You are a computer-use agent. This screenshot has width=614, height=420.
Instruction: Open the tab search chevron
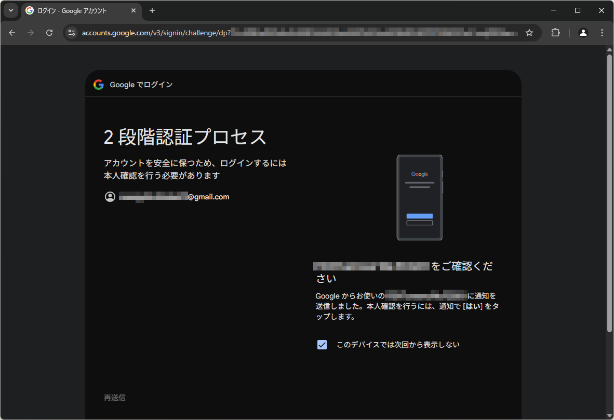tap(10, 10)
